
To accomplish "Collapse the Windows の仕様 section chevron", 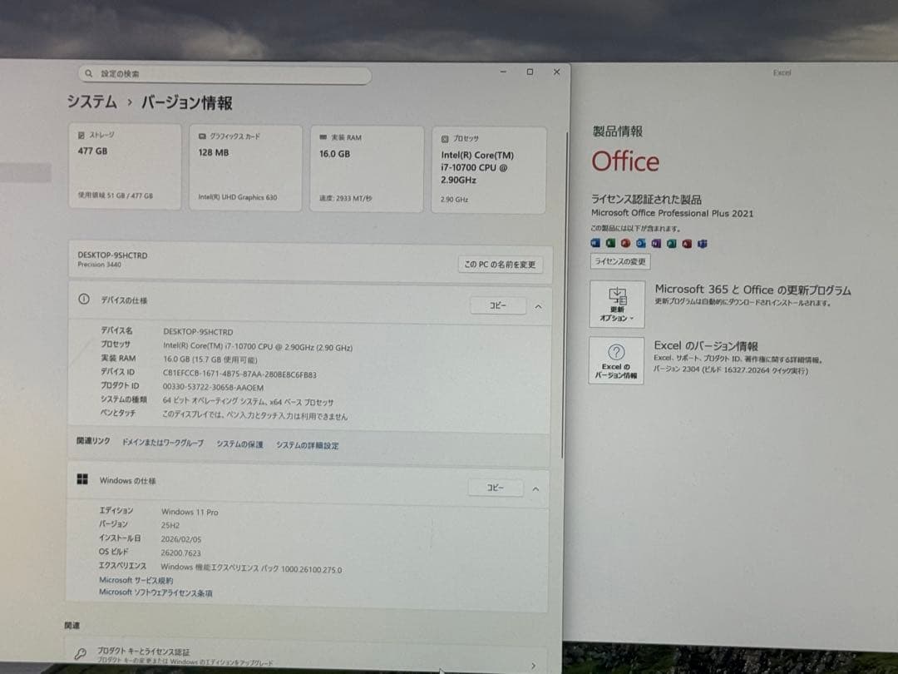I will point(536,489).
